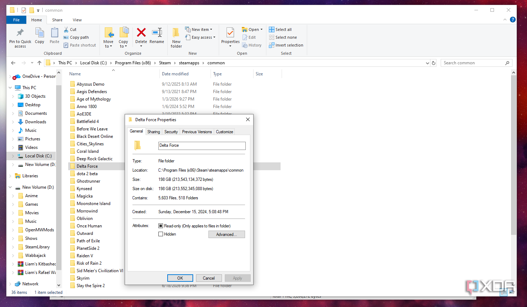Click the Explorer help question mark icon

512,20
